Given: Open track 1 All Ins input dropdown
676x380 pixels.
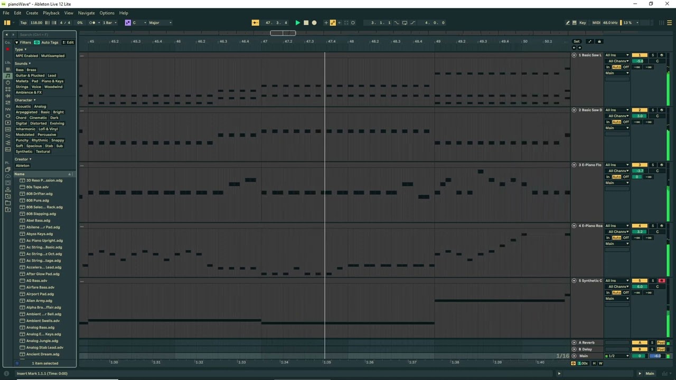Looking at the screenshot, I should point(617,55).
